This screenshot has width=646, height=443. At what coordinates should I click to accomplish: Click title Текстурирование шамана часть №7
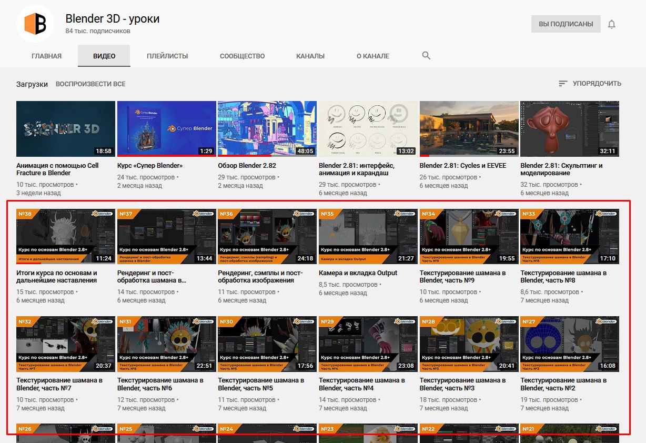(x=59, y=384)
